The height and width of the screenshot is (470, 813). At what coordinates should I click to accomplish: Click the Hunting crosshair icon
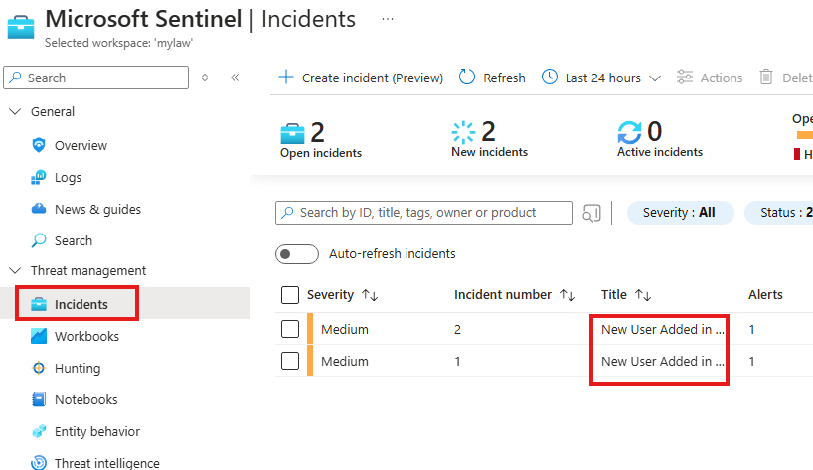tap(39, 368)
